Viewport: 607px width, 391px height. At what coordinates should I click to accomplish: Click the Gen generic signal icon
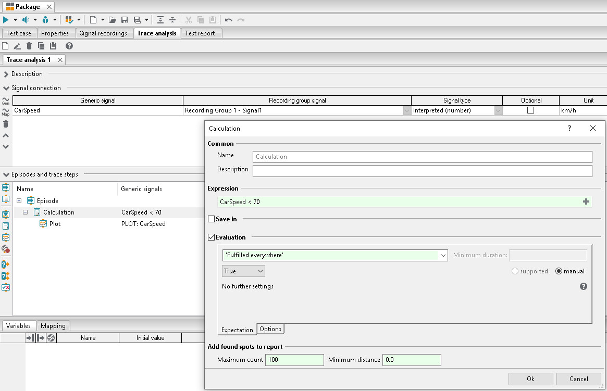pos(5,100)
